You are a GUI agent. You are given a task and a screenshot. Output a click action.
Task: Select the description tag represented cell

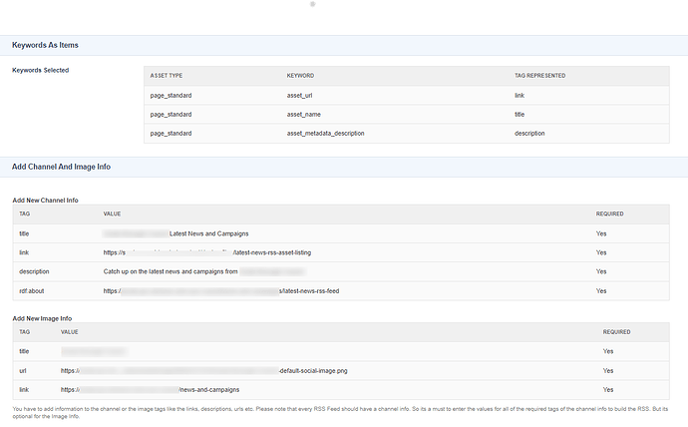click(x=529, y=133)
